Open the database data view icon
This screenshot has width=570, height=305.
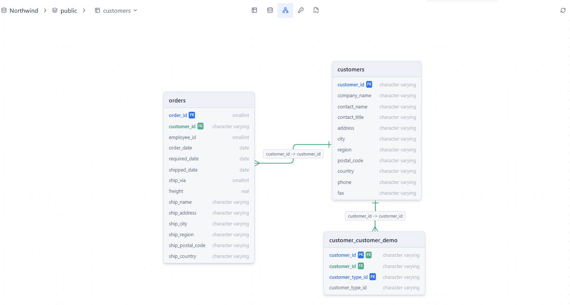point(270,10)
